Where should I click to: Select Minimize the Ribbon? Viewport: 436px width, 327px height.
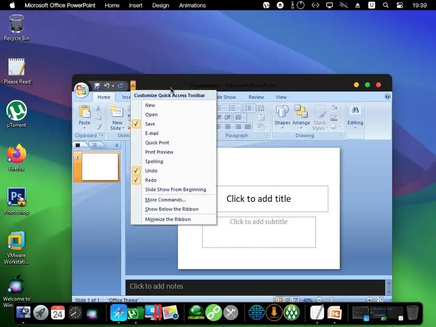tap(173, 219)
